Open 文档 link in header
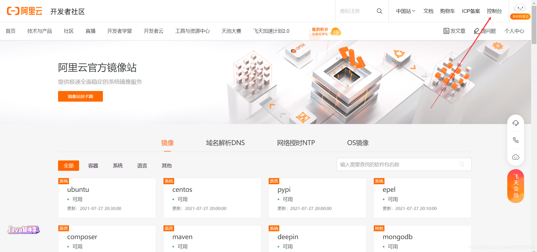Screen dimensions: 537x252 [x=428, y=11]
